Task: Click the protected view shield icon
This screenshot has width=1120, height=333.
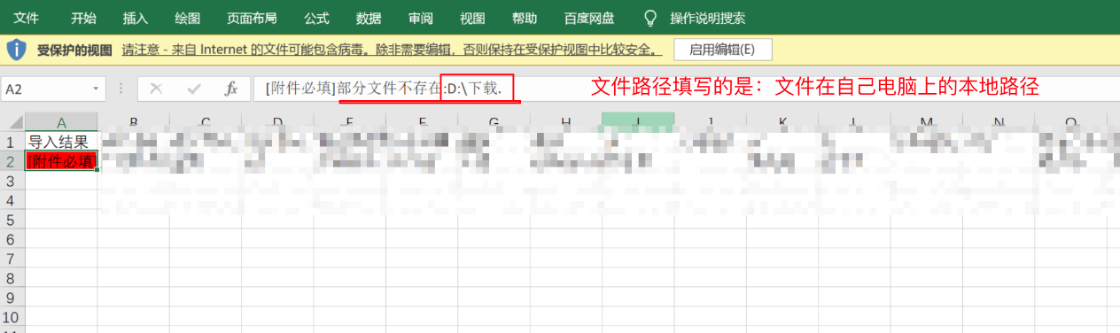Action: tap(16, 50)
